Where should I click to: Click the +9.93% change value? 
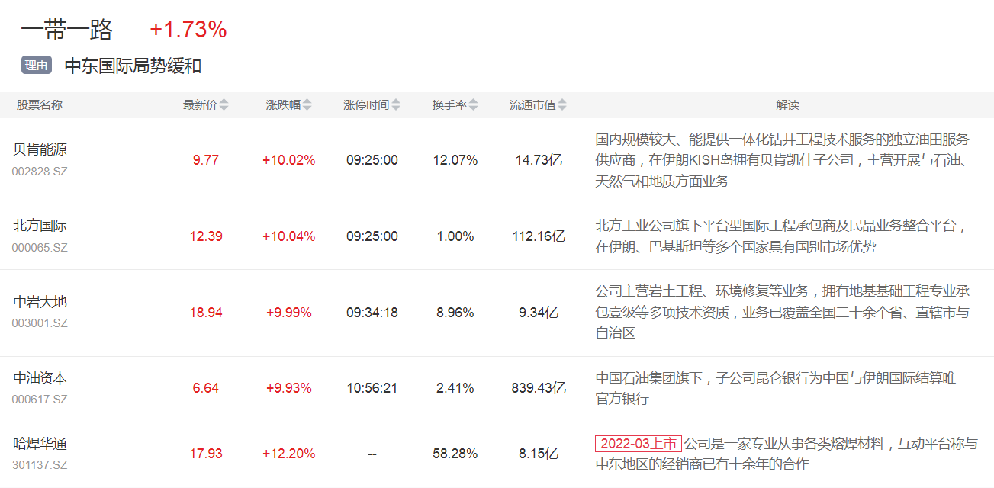(288, 388)
